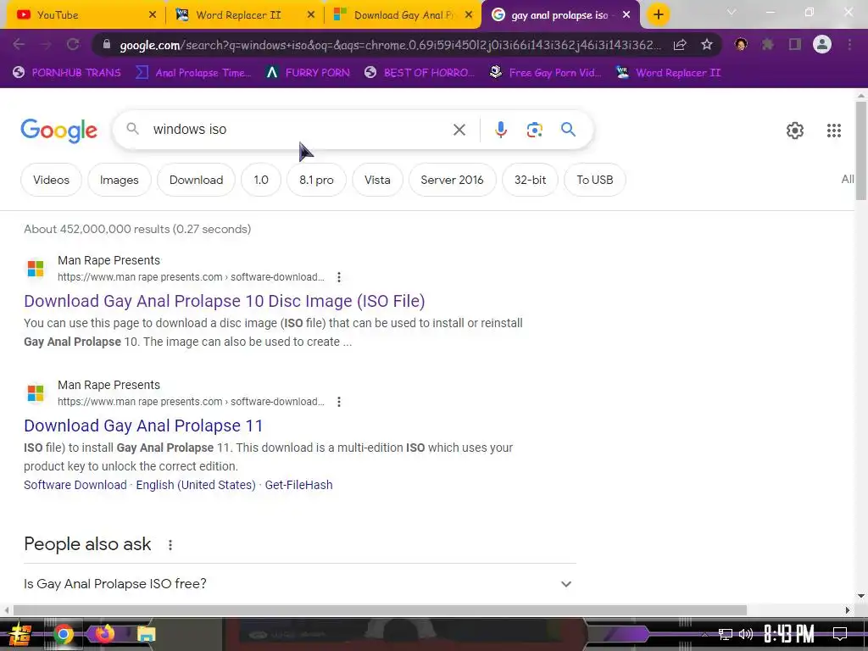Launch Firefox from the taskbar

coord(104,634)
